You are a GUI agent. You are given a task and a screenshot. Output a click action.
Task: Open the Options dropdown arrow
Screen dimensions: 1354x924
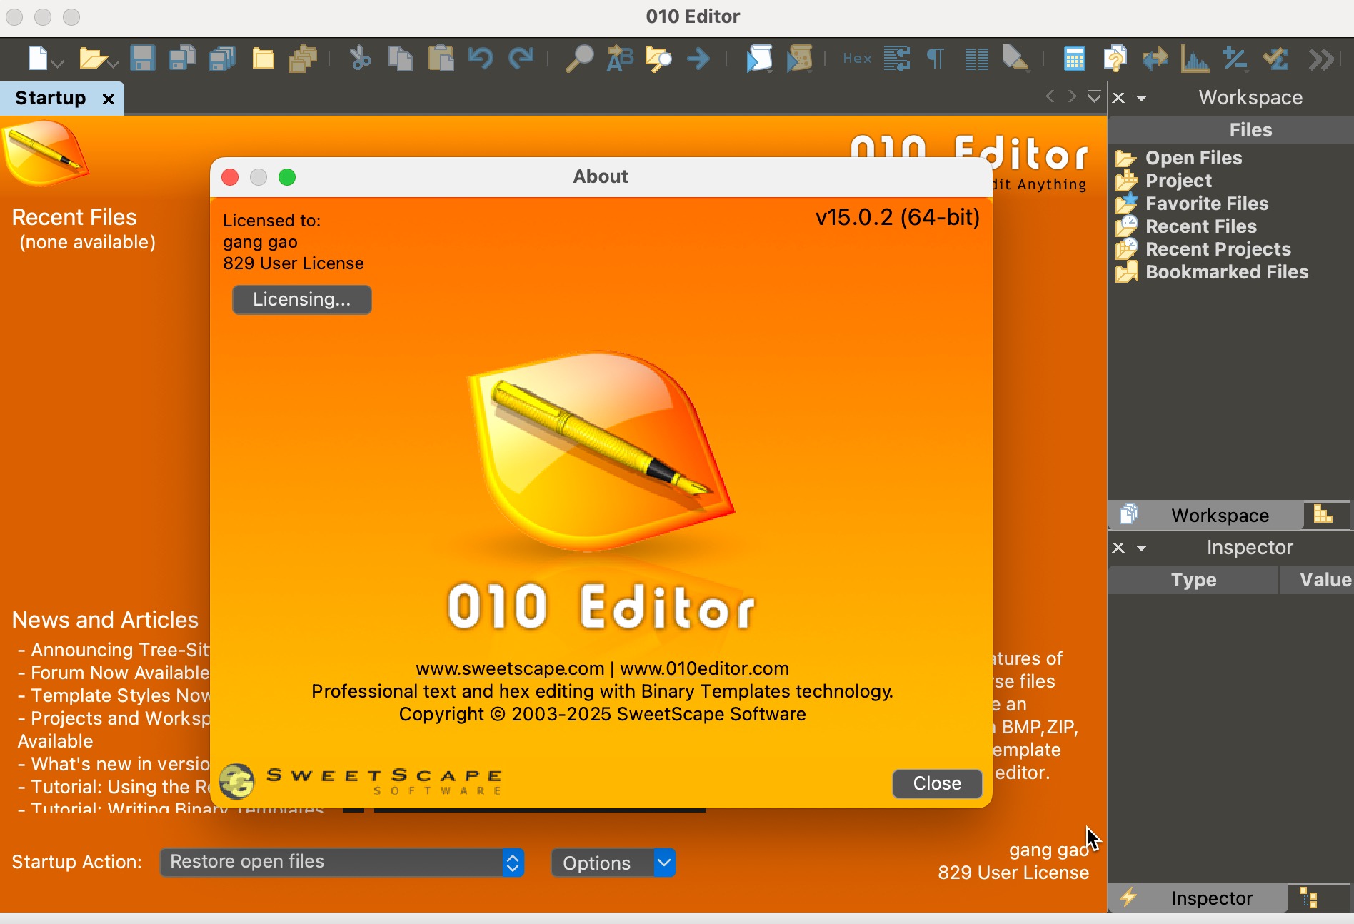tap(664, 863)
